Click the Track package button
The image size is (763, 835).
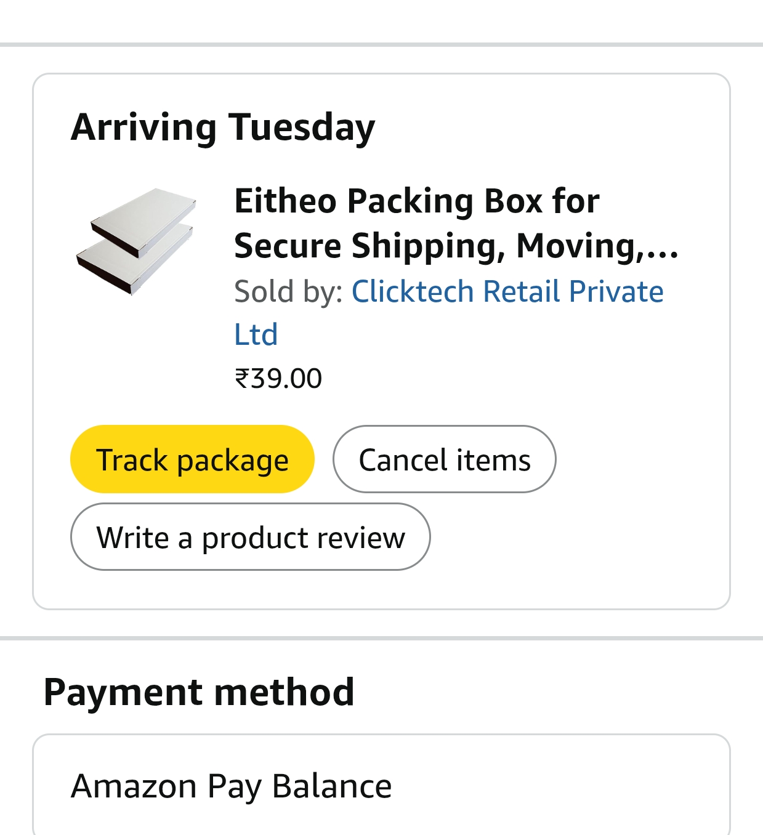[x=192, y=459]
